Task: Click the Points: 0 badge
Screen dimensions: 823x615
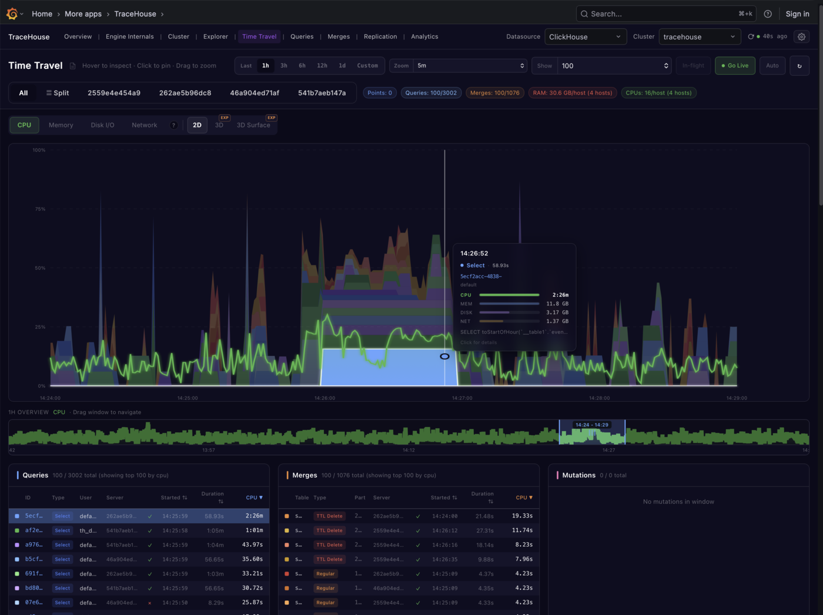Action: [x=380, y=93]
